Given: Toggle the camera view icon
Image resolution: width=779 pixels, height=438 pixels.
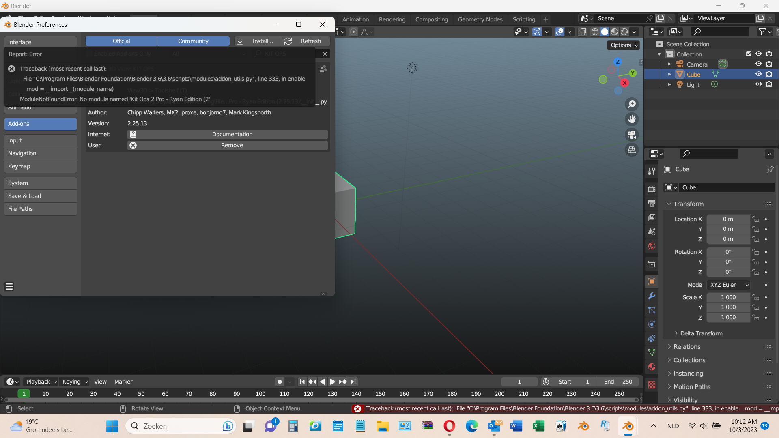Looking at the screenshot, I should pos(632,135).
